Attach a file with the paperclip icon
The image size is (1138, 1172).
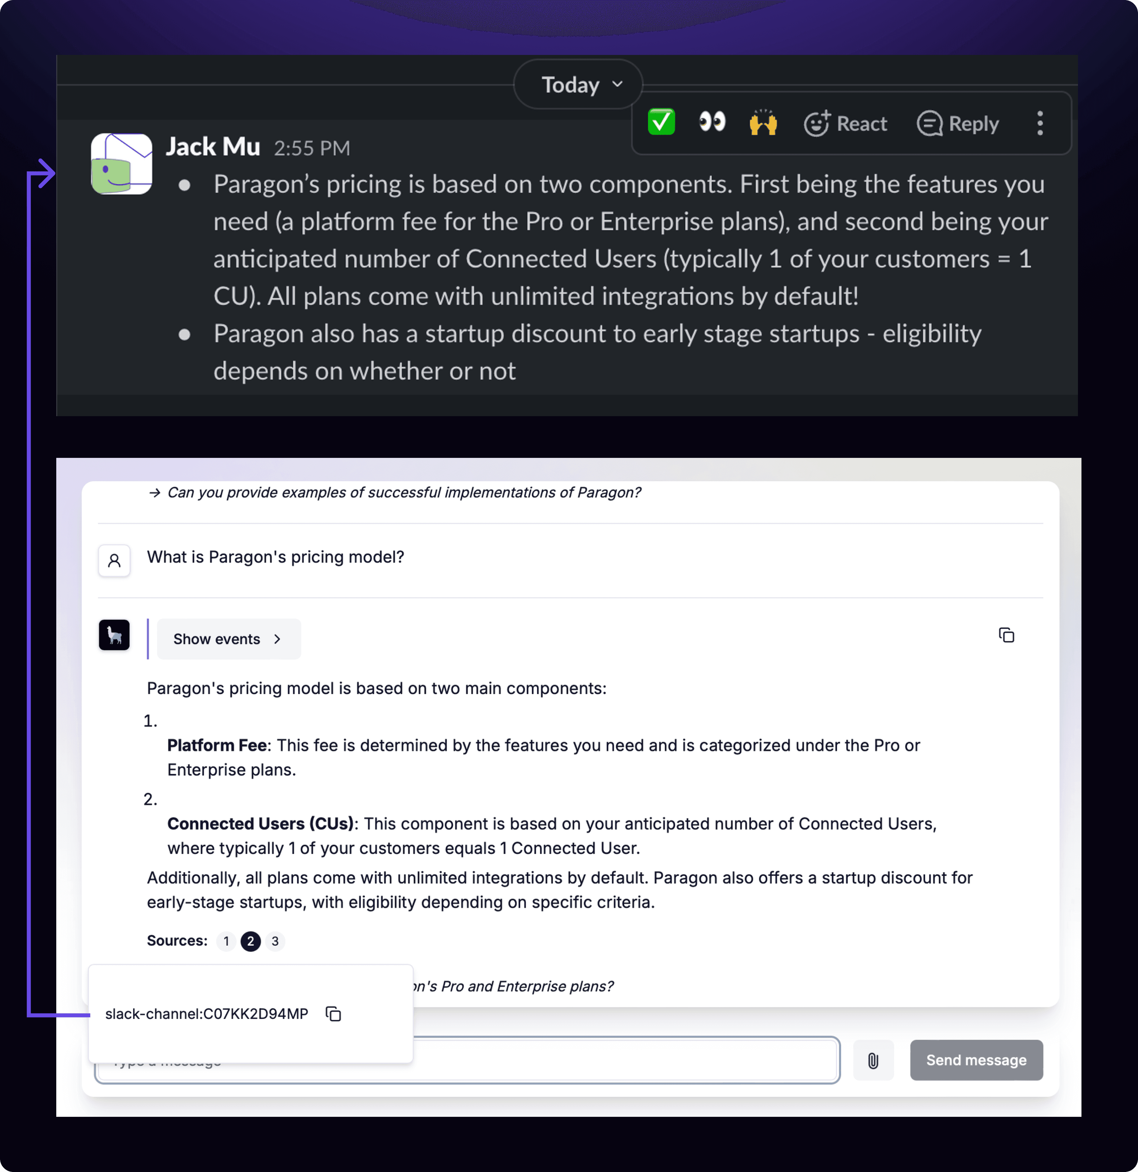(x=873, y=1060)
